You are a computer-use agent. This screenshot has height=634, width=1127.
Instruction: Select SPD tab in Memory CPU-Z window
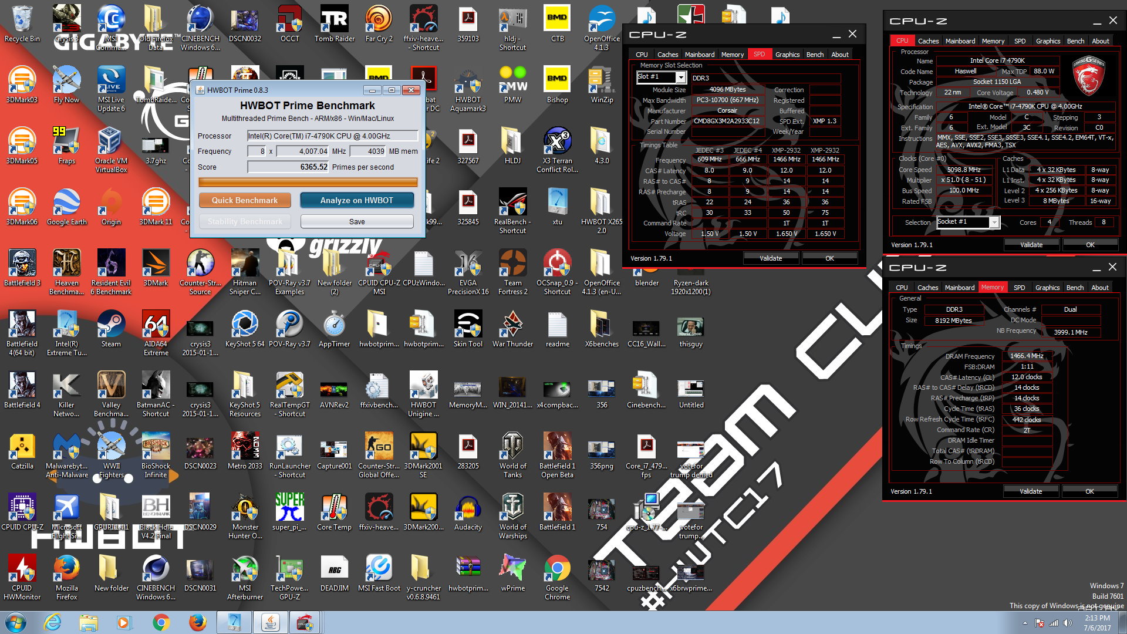(x=1019, y=288)
